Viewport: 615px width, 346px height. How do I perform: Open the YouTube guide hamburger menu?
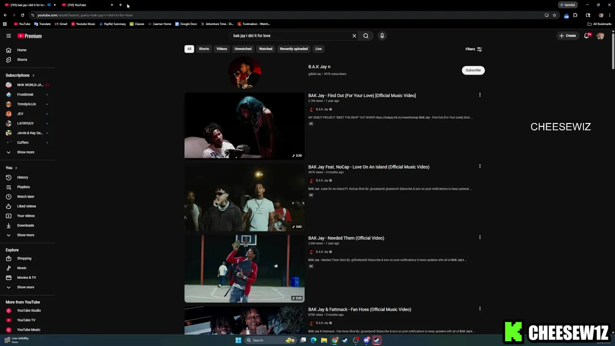[8, 36]
